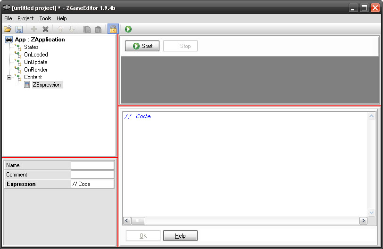This screenshot has width=383, height=249.
Task: Click the title bar application icon
Action: [x=6, y=8]
